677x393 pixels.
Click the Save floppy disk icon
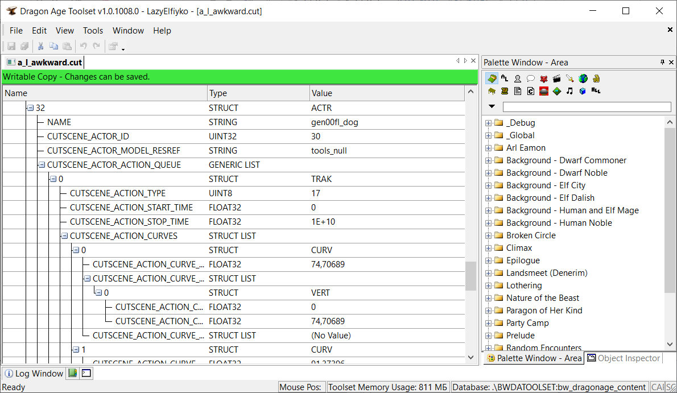11,46
